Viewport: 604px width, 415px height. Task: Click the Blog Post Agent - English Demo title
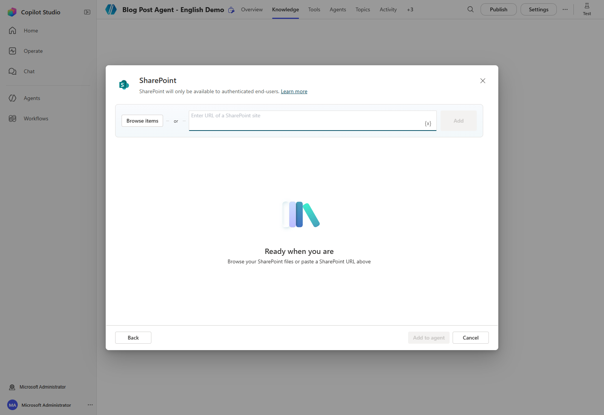pyautogui.click(x=173, y=10)
